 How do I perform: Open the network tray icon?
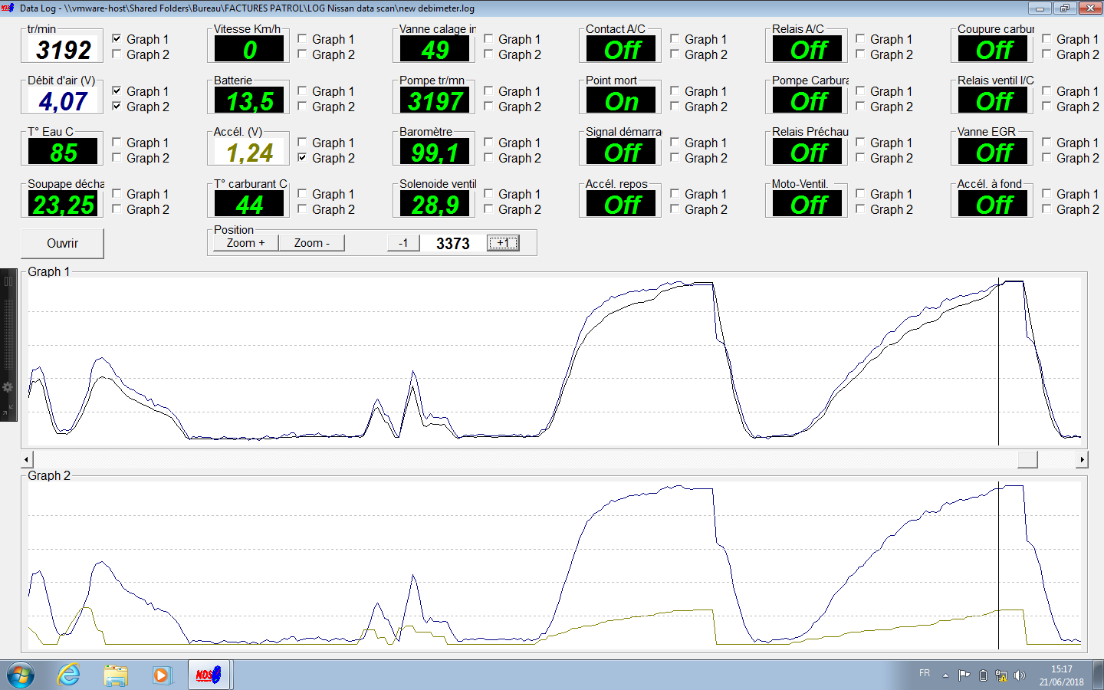point(1001,675)
